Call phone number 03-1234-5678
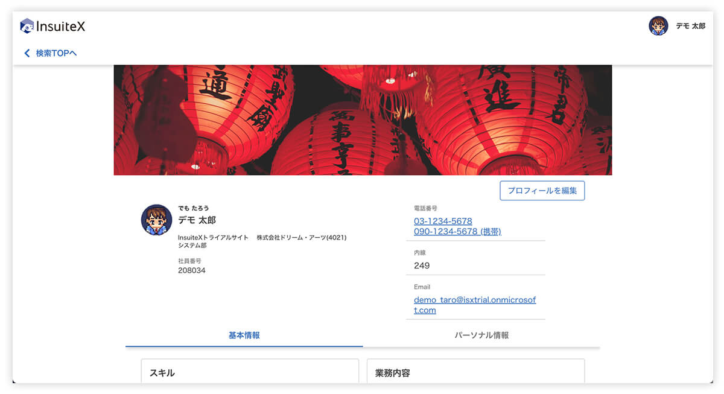Screen dimensions: 724x394 pyautogui.click(x=443, y=221)
